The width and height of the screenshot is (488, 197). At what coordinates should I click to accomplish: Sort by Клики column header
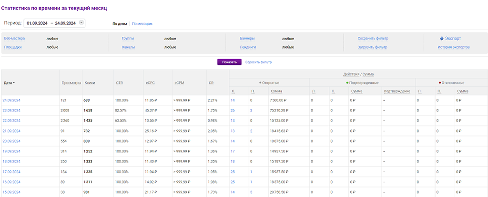90,83
